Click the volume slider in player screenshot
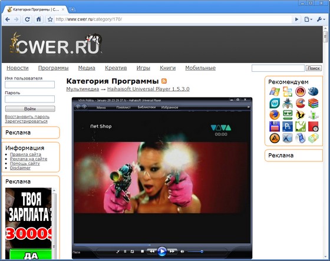Image resolution: width=330 pixels, height=261 pixels. point(196,252)
